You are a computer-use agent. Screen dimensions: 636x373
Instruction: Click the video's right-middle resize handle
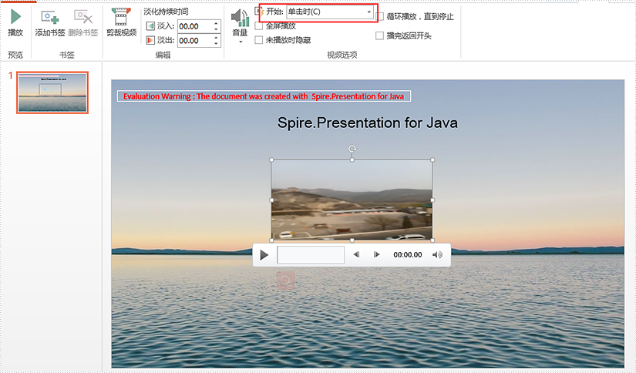point(432,200)
